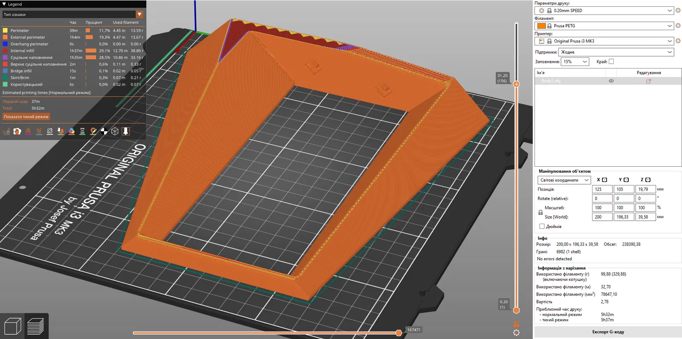Toggle print pauses hourglass icon
Screen dimensions: 682x339
point(82,131)
